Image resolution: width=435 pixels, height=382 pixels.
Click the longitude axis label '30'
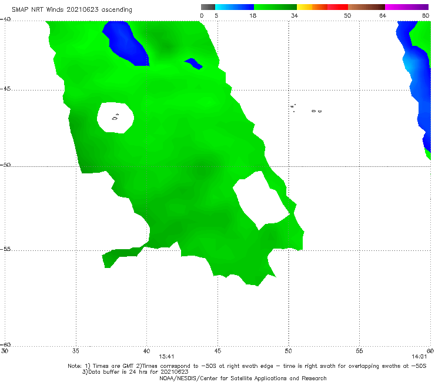coord(5,351)
